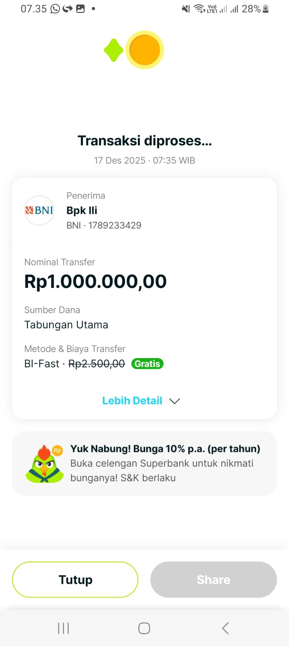Tap the green Gratis badge
The image size is (289, 646).
147,364
